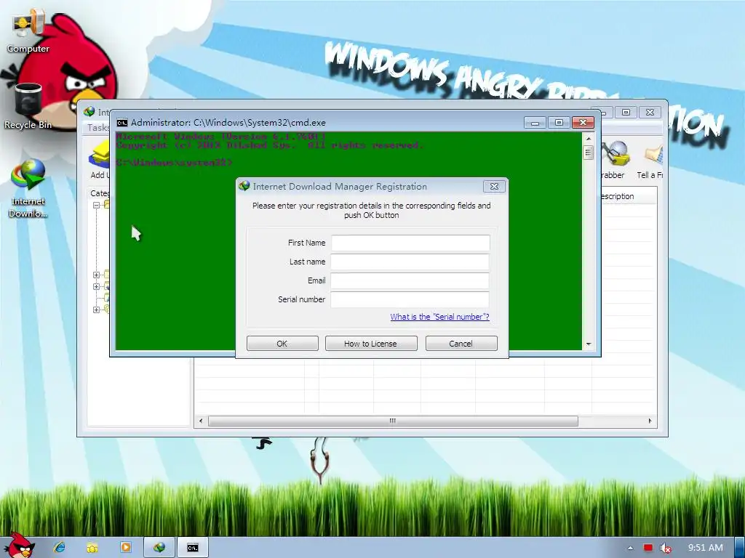This screenshot has width=745, height=558.
Task: Close the IDM Registration dialog
Action: coord(494,187)
